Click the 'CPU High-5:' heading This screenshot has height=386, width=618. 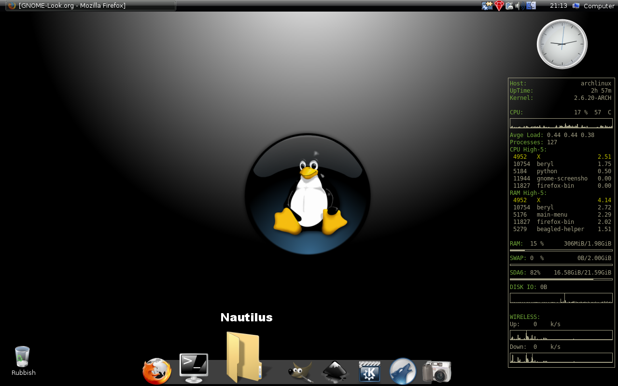(528, 150)
